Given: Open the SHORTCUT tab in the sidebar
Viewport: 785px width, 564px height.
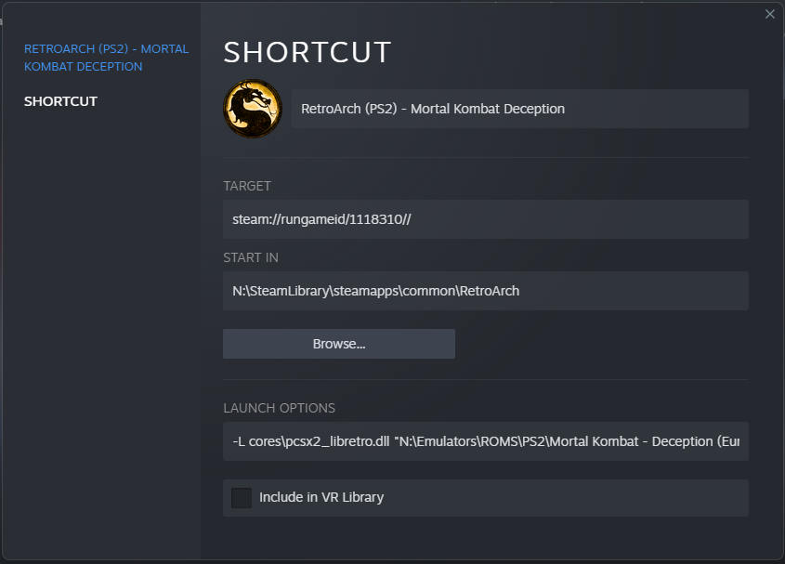Looking at the screenshot, I should click(60, 100).
